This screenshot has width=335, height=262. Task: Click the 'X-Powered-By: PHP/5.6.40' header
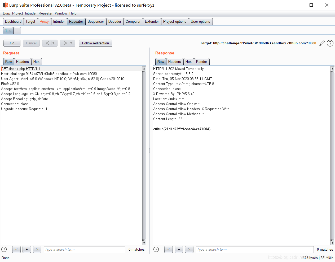174,94
